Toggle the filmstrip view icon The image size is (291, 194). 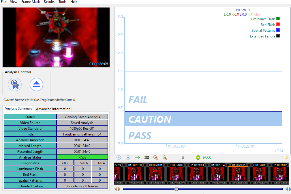click(x=147, y=157)
